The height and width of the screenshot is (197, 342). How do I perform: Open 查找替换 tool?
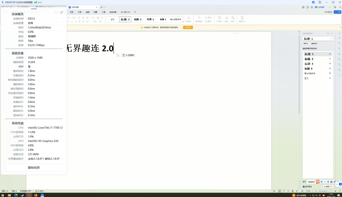pos(199,20)
